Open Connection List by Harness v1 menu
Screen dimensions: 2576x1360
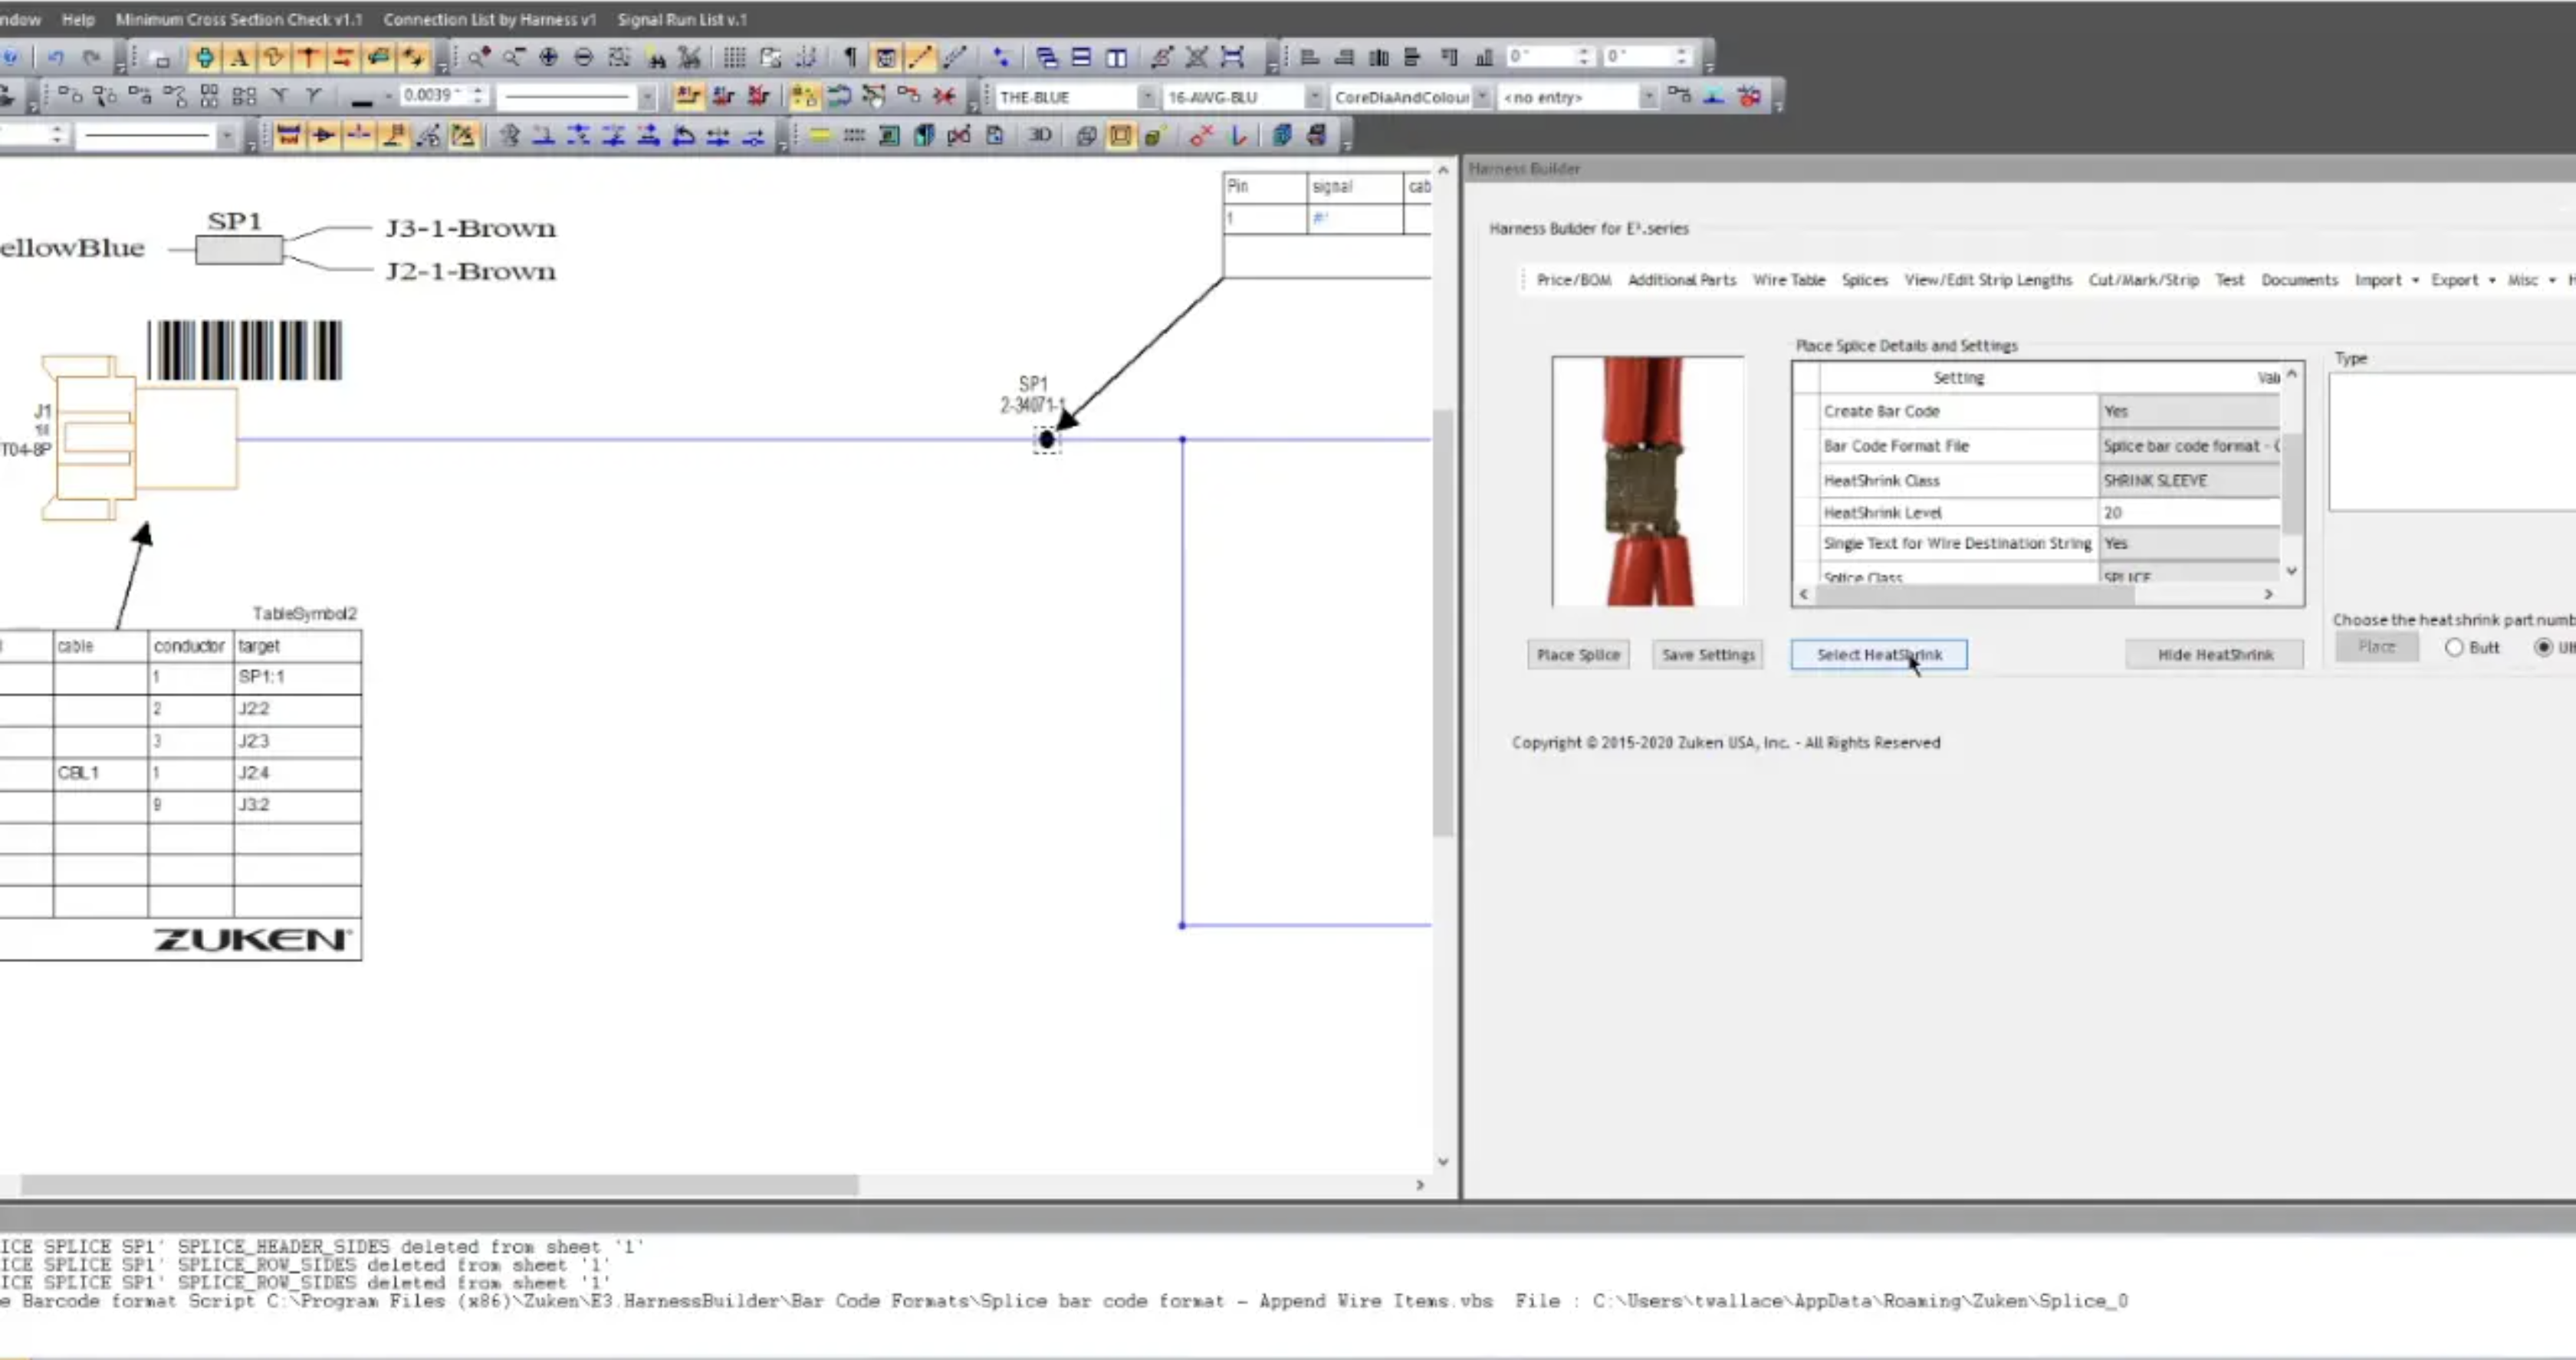[x=489, y=19]
